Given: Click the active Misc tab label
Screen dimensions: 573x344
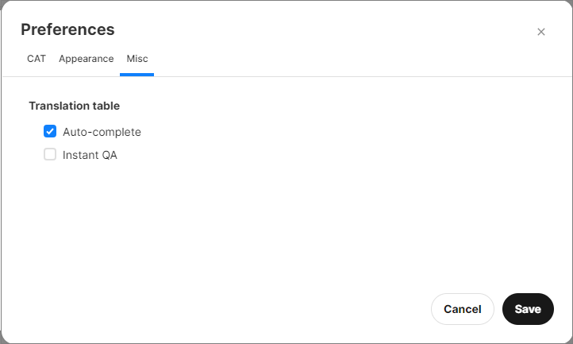Looking at the screenshot, I should [137, 59].
